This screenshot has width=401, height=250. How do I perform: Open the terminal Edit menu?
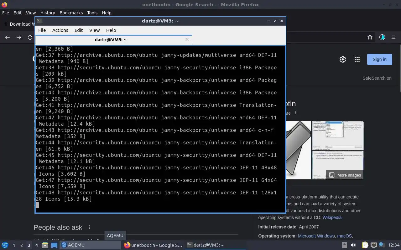tap(79, 30)
